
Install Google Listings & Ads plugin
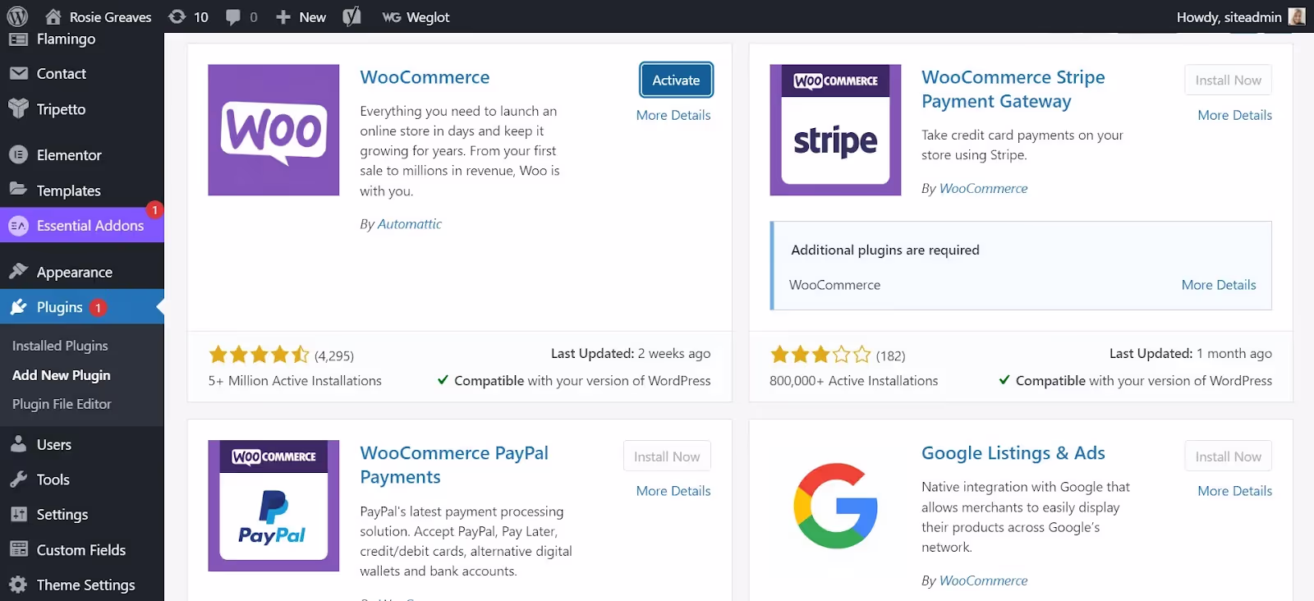pos(1228,456)
